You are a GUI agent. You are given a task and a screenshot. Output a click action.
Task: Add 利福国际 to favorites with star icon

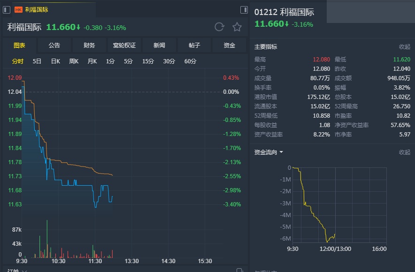coord(237,27)
